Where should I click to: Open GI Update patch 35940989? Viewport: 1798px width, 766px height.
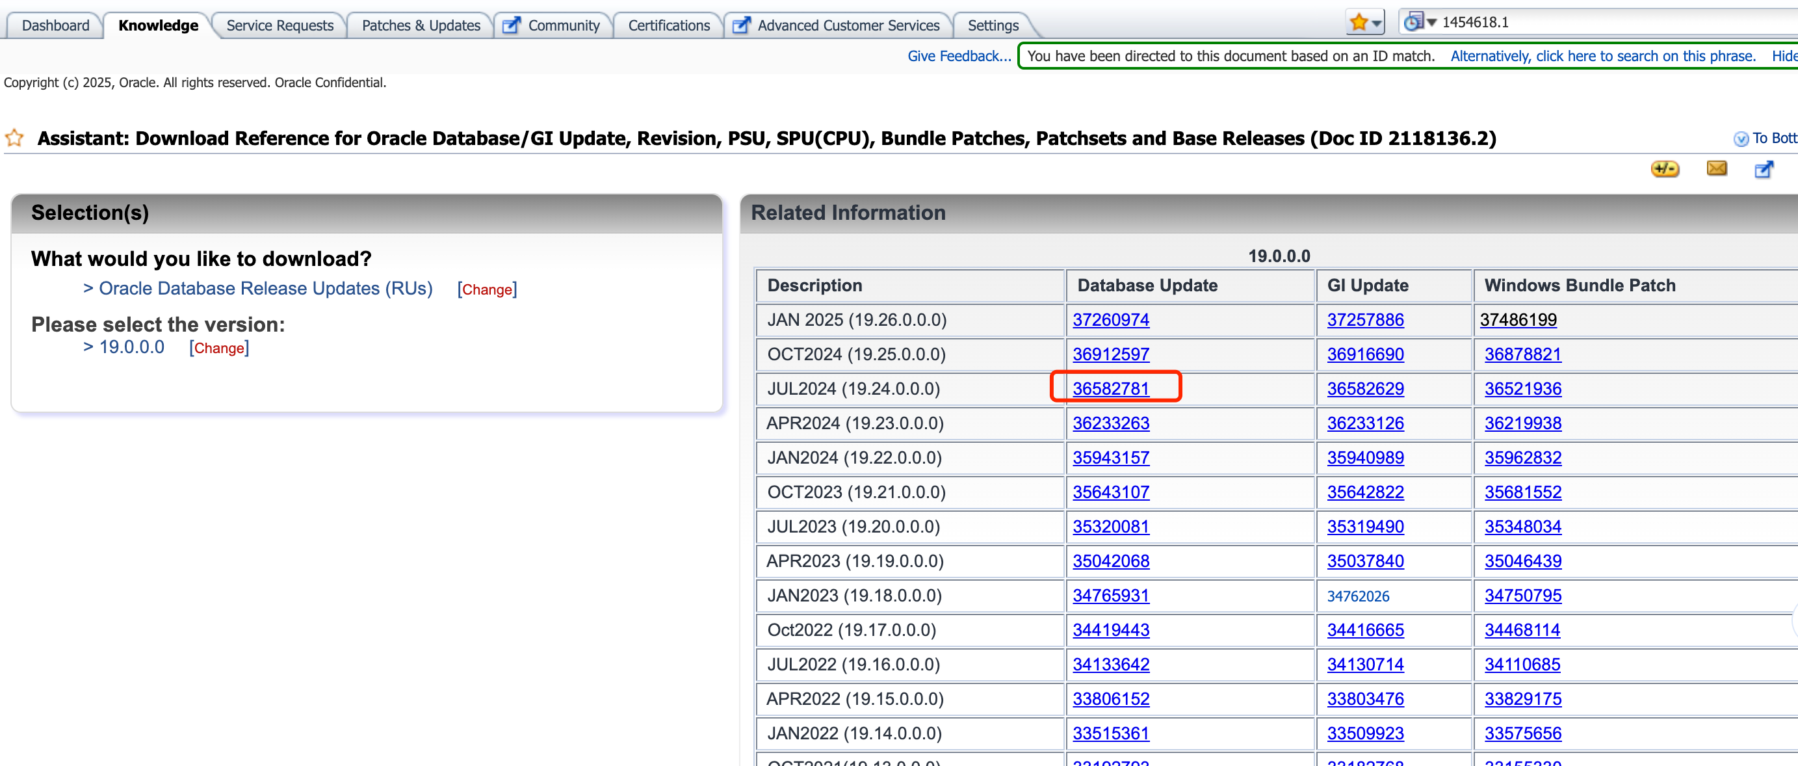1365,457
